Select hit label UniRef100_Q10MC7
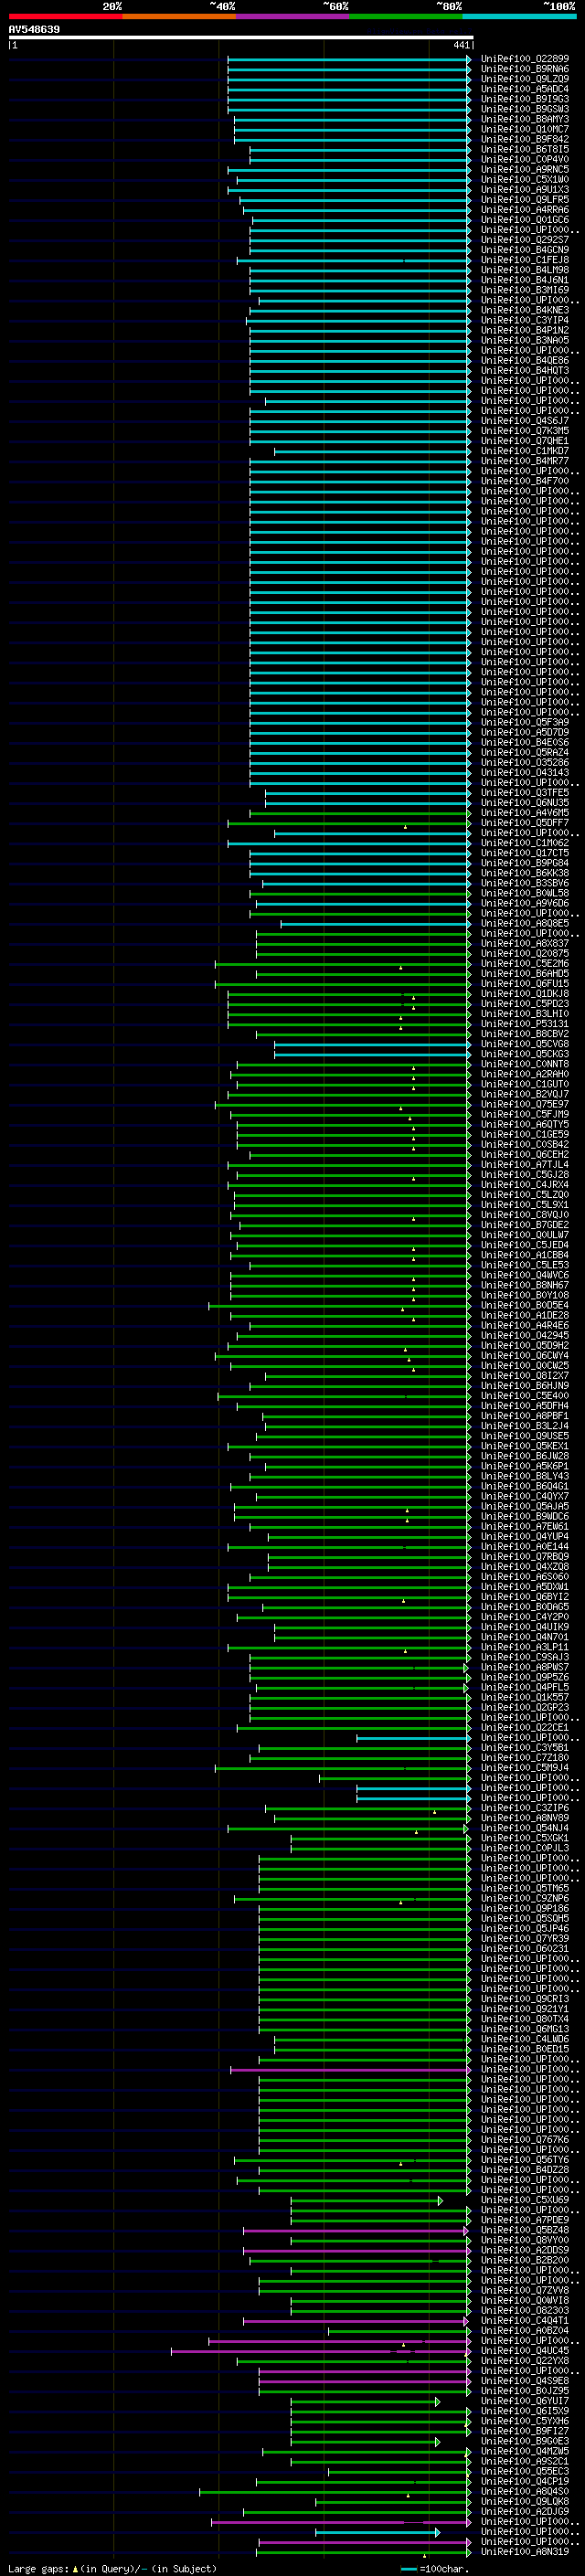The width and height of the screenshot is (585, 2576). click(x=524, y=129)
